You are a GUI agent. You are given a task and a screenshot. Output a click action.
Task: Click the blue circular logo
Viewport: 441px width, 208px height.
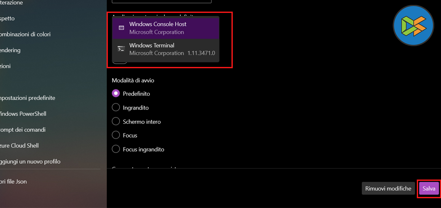point(413,25)
